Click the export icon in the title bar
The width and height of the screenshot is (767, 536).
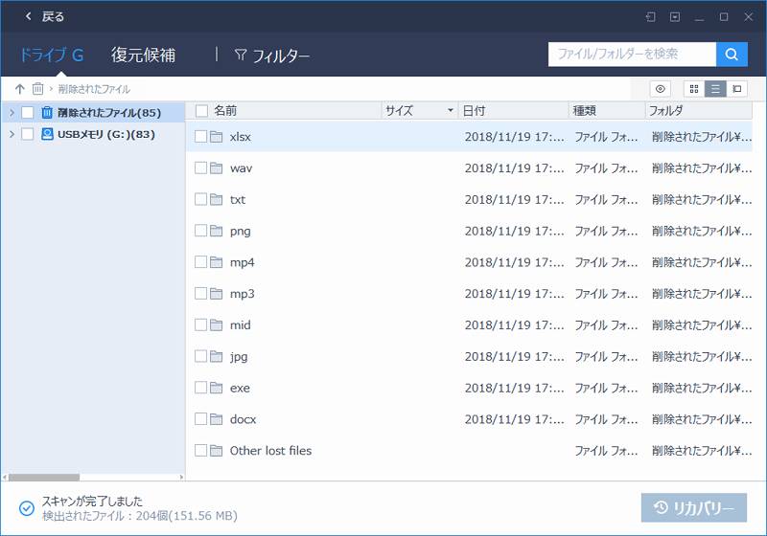(x=650, y=16)
